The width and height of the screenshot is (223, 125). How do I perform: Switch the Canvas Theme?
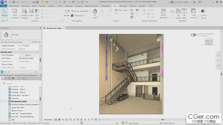203,14
